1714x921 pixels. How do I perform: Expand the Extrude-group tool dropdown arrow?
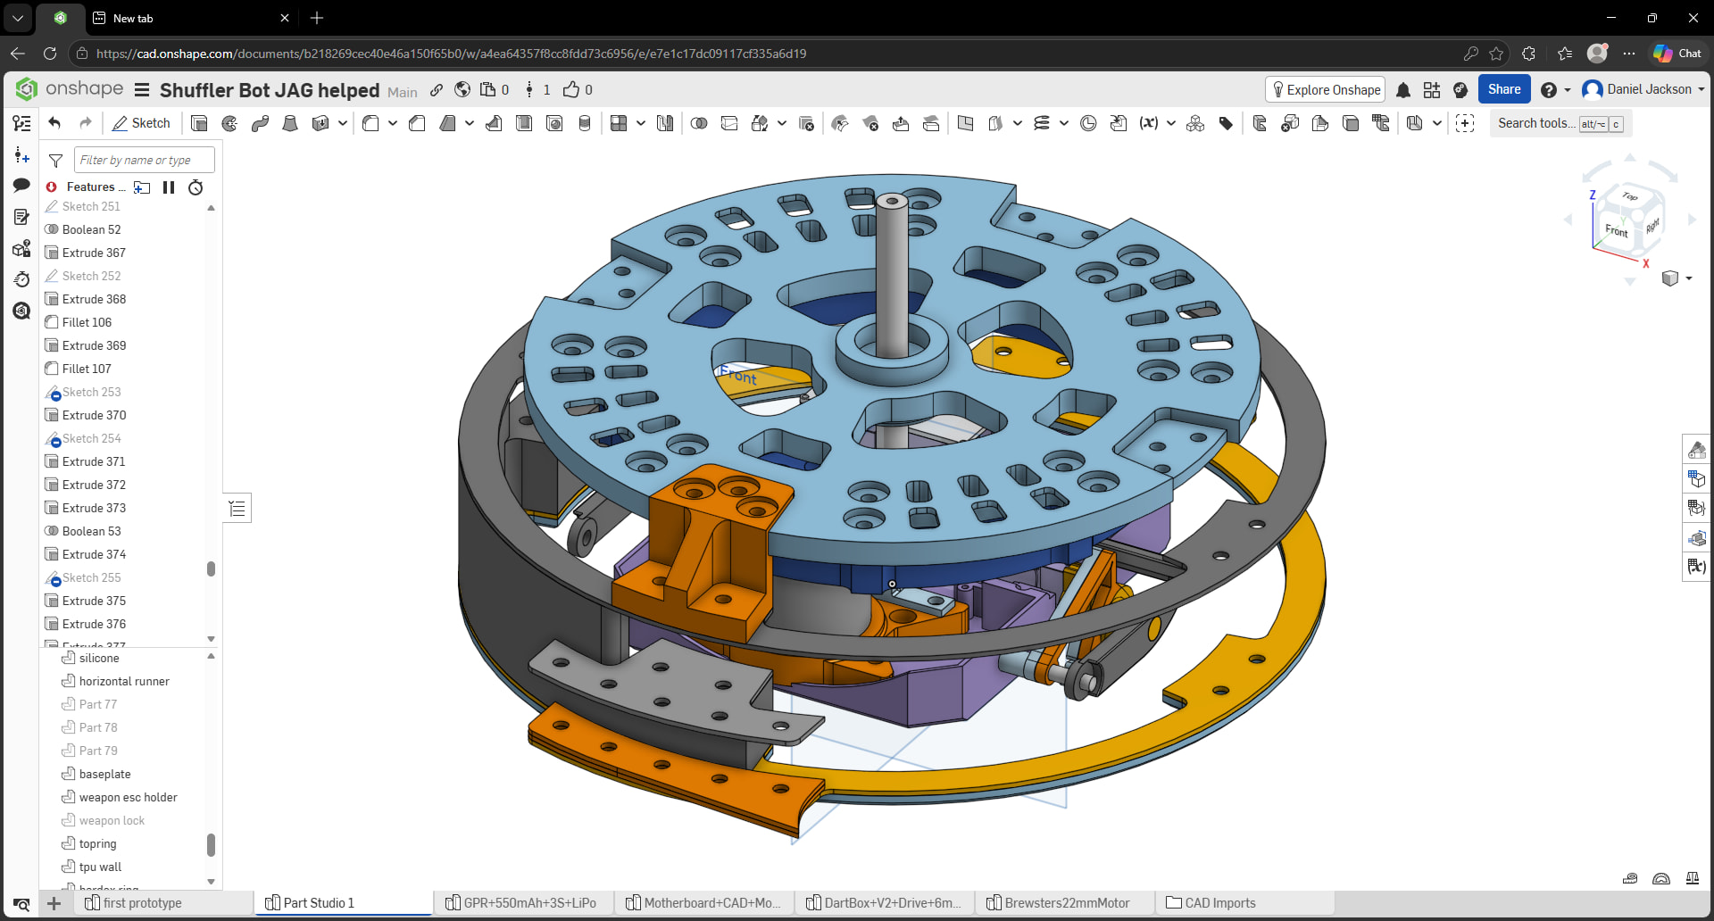coord(343,123)
